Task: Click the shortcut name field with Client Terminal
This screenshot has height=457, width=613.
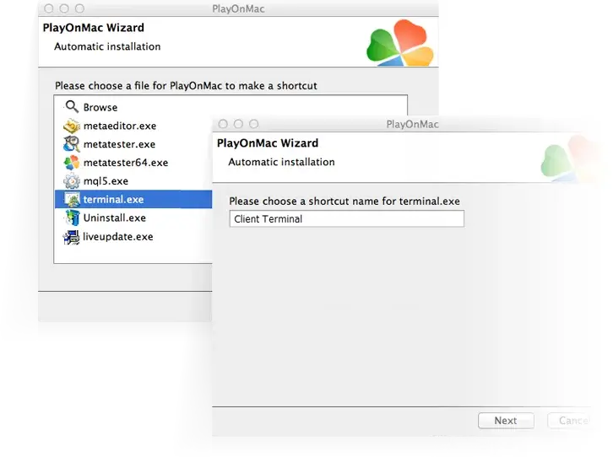Action: coord(346,219)
